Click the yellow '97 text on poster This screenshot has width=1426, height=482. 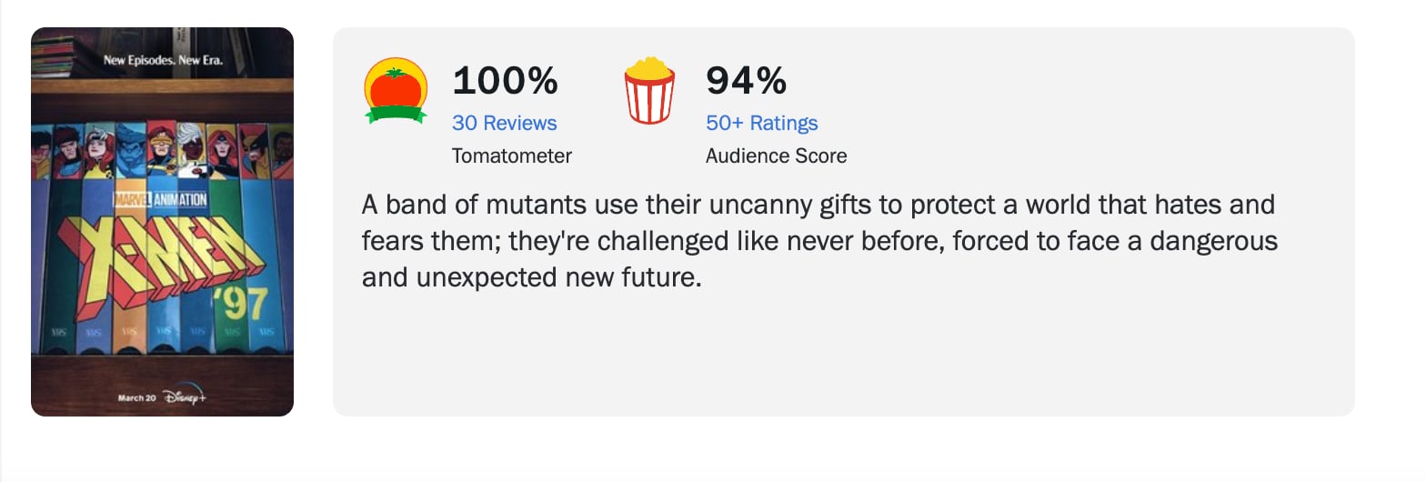click(x=240, y=305)
